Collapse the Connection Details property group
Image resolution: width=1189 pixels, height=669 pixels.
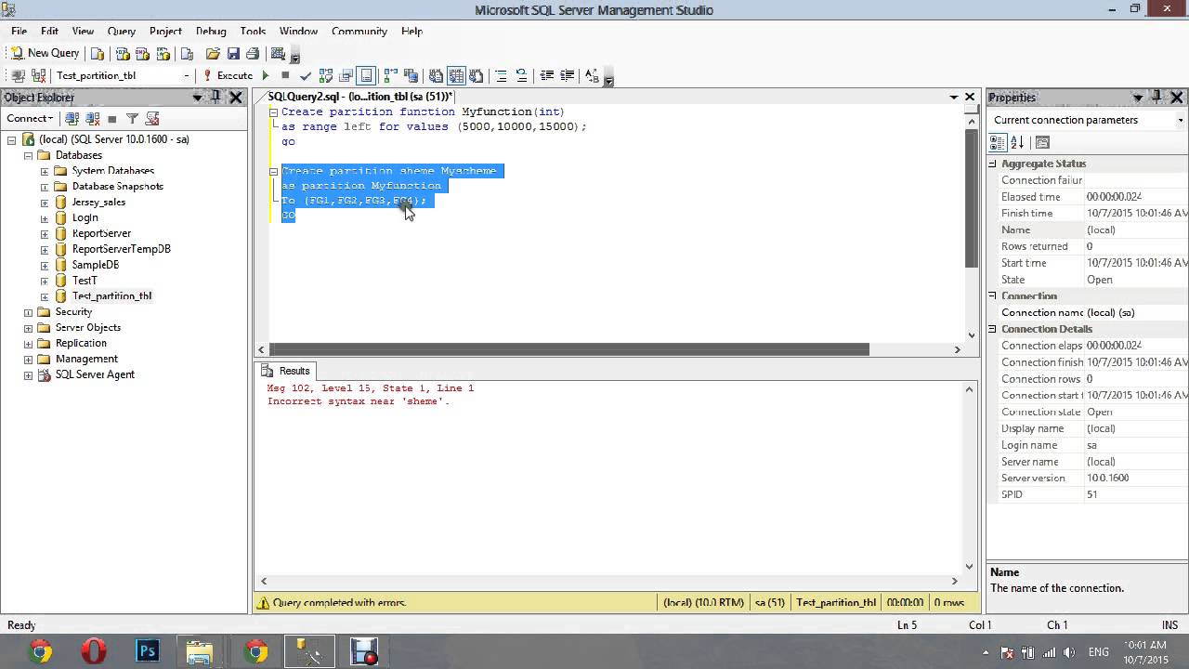click(x=992, y=329)
